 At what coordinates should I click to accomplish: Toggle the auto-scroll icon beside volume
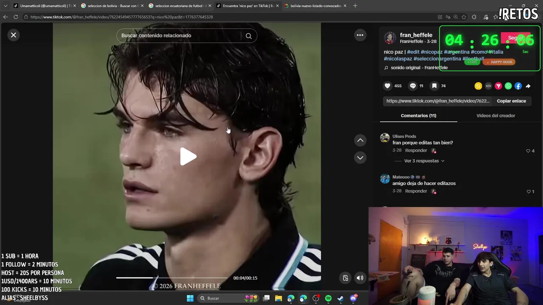pyautogui.click(x=345, y=278)
